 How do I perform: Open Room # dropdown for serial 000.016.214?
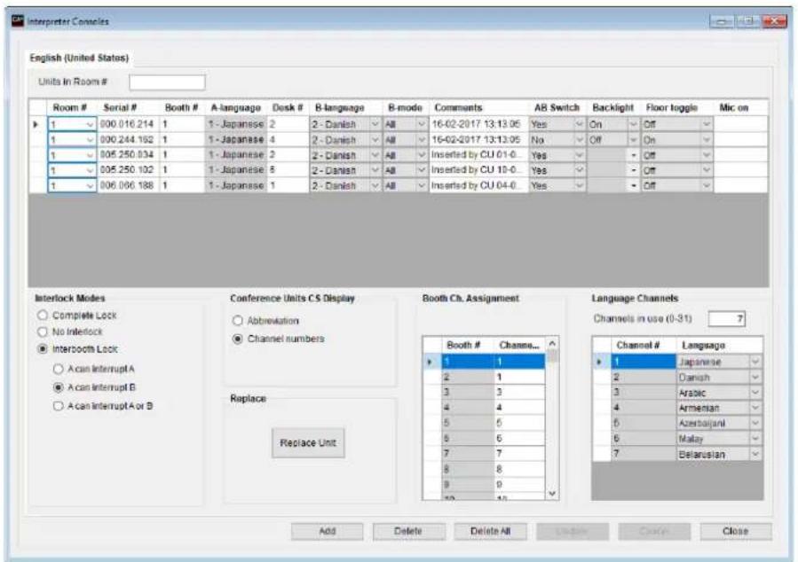click(90, 124)
